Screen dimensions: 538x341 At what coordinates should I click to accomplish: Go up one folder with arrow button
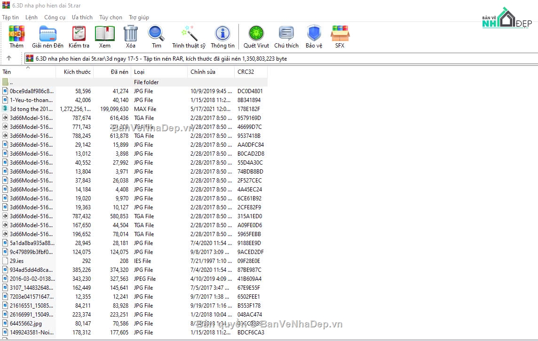(9, 58)
